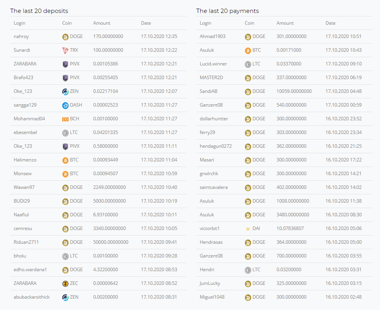Select the login name Brafo423
Image resolution: width=380 pixels, height=310 pixels.
[x=24, y=78]
